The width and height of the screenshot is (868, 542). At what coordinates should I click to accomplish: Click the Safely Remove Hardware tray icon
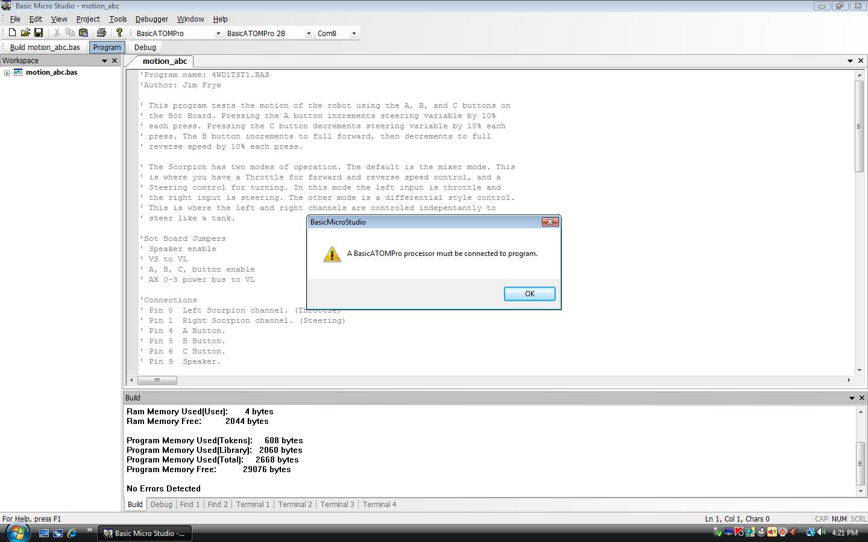point(717,532)
